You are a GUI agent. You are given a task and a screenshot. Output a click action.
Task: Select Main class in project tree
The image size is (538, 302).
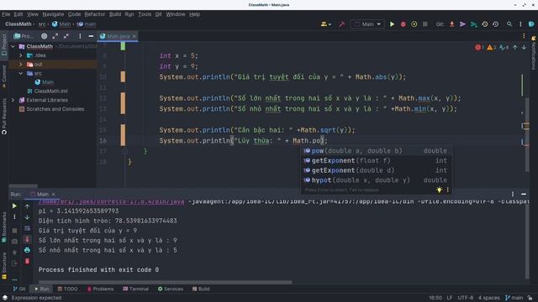(44, 82)
